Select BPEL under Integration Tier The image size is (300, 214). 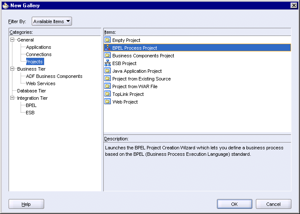click(31, 105)
